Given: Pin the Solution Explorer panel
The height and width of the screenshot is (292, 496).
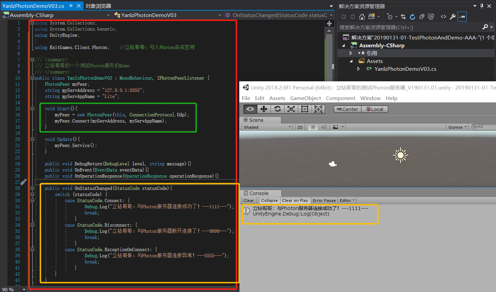Looking at the screenshot, I should [x=482, y=6].
